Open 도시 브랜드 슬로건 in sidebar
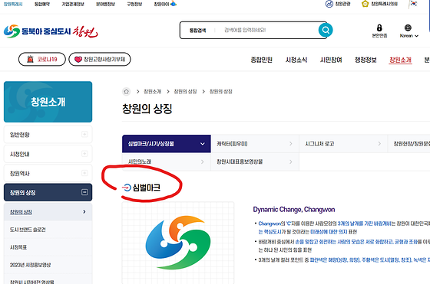The width and height of the screenshot is (430, 284). click(28, 230)
